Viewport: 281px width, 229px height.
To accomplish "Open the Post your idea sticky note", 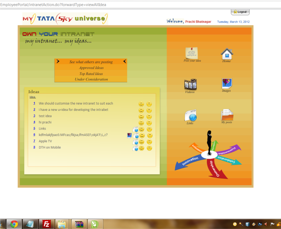I will coord(192,53).
